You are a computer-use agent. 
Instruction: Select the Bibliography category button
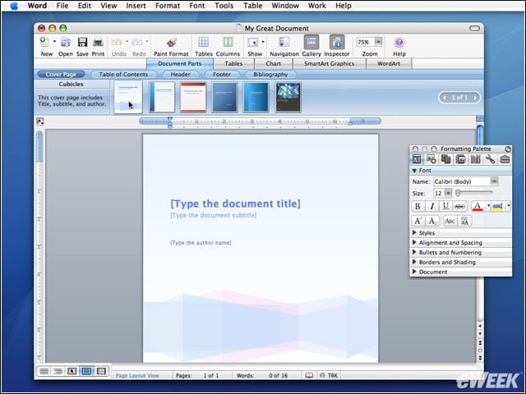coord(270,74)
